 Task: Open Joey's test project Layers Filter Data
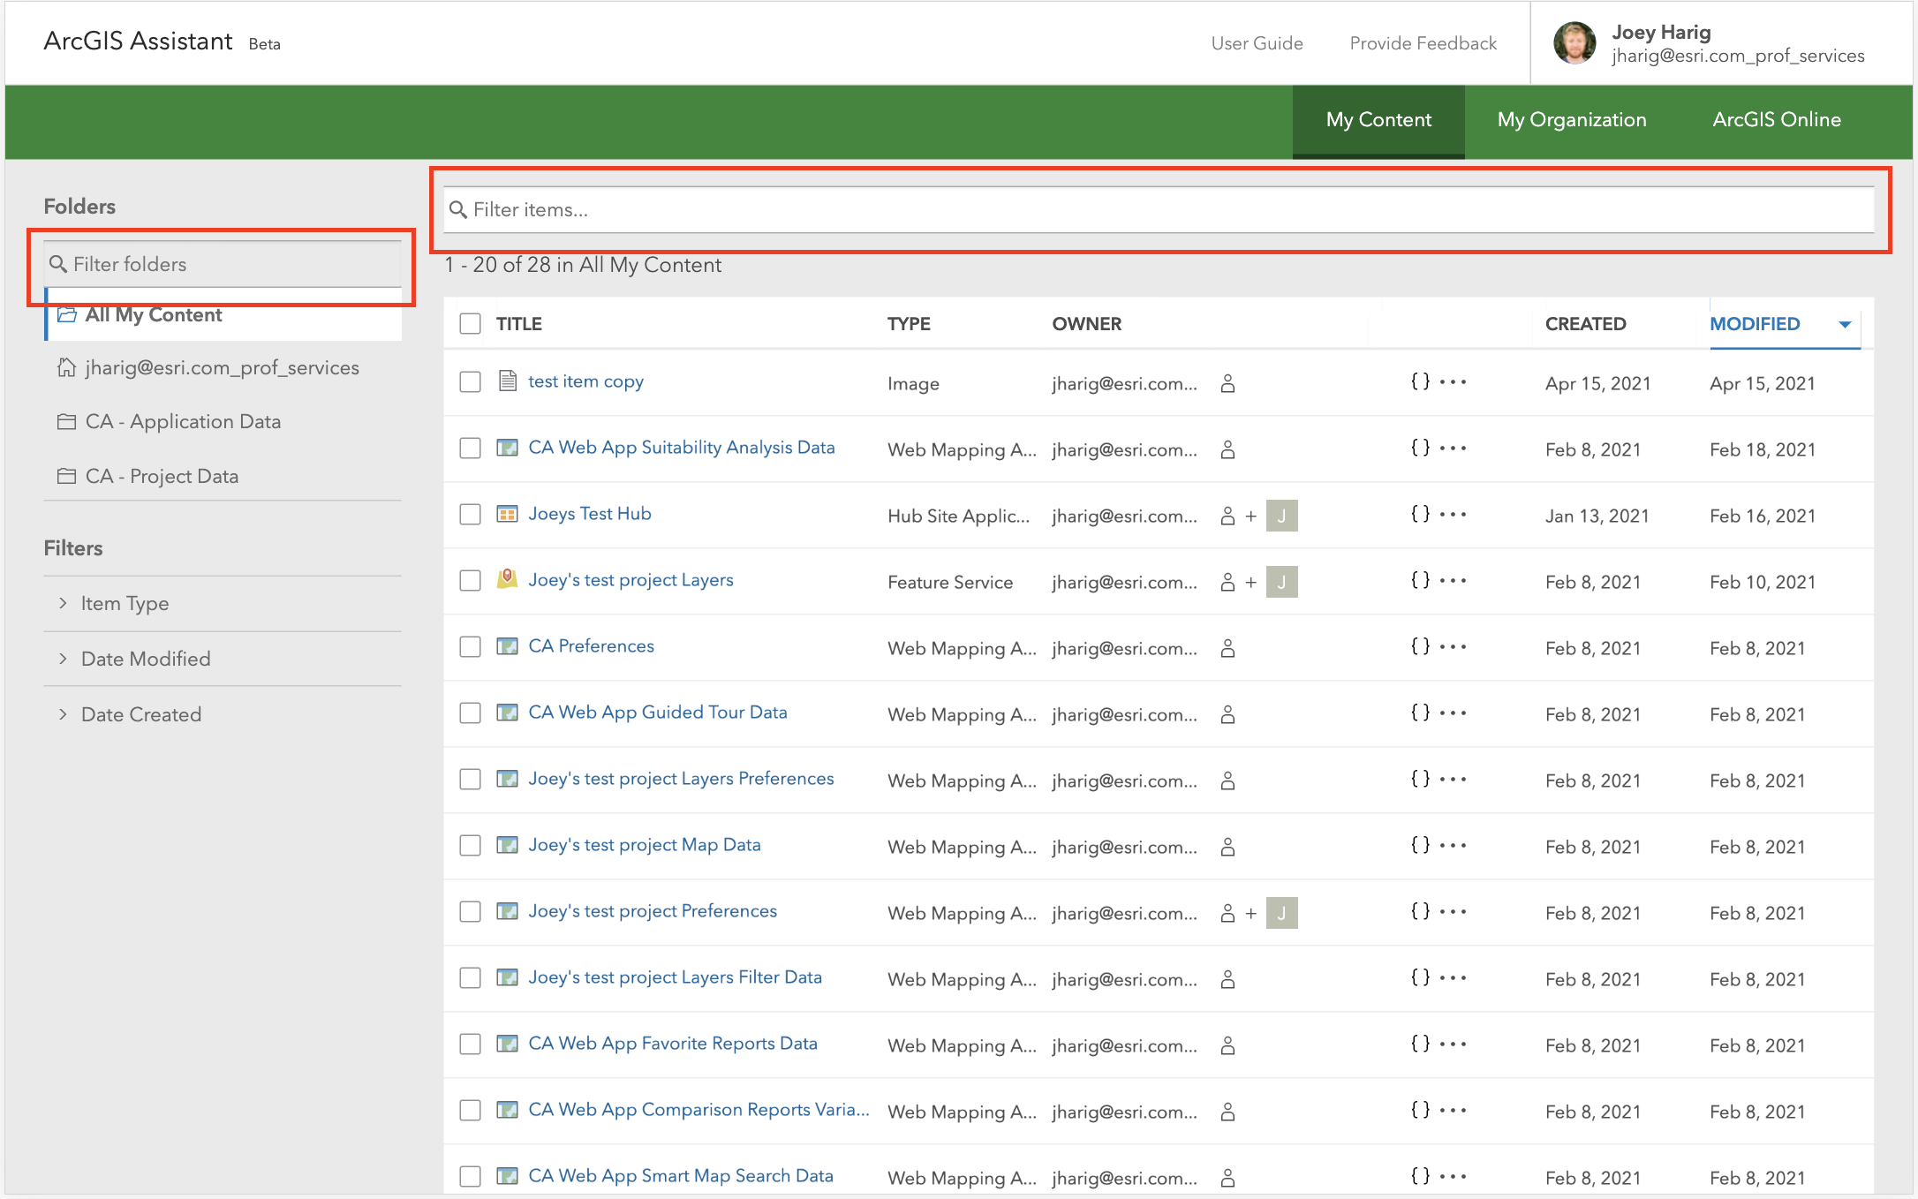[675, 977]
